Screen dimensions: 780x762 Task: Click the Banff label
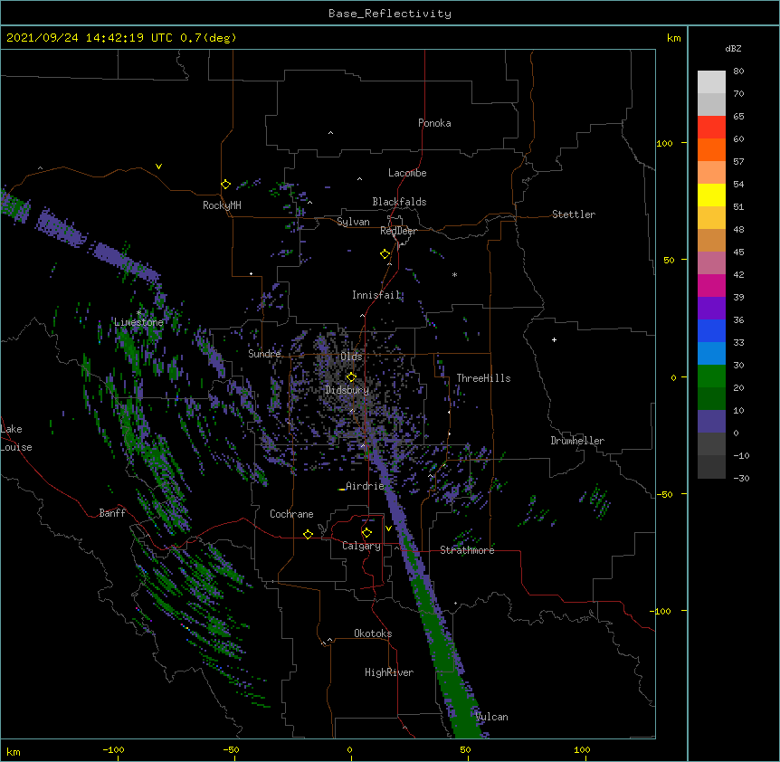[112, 513]
